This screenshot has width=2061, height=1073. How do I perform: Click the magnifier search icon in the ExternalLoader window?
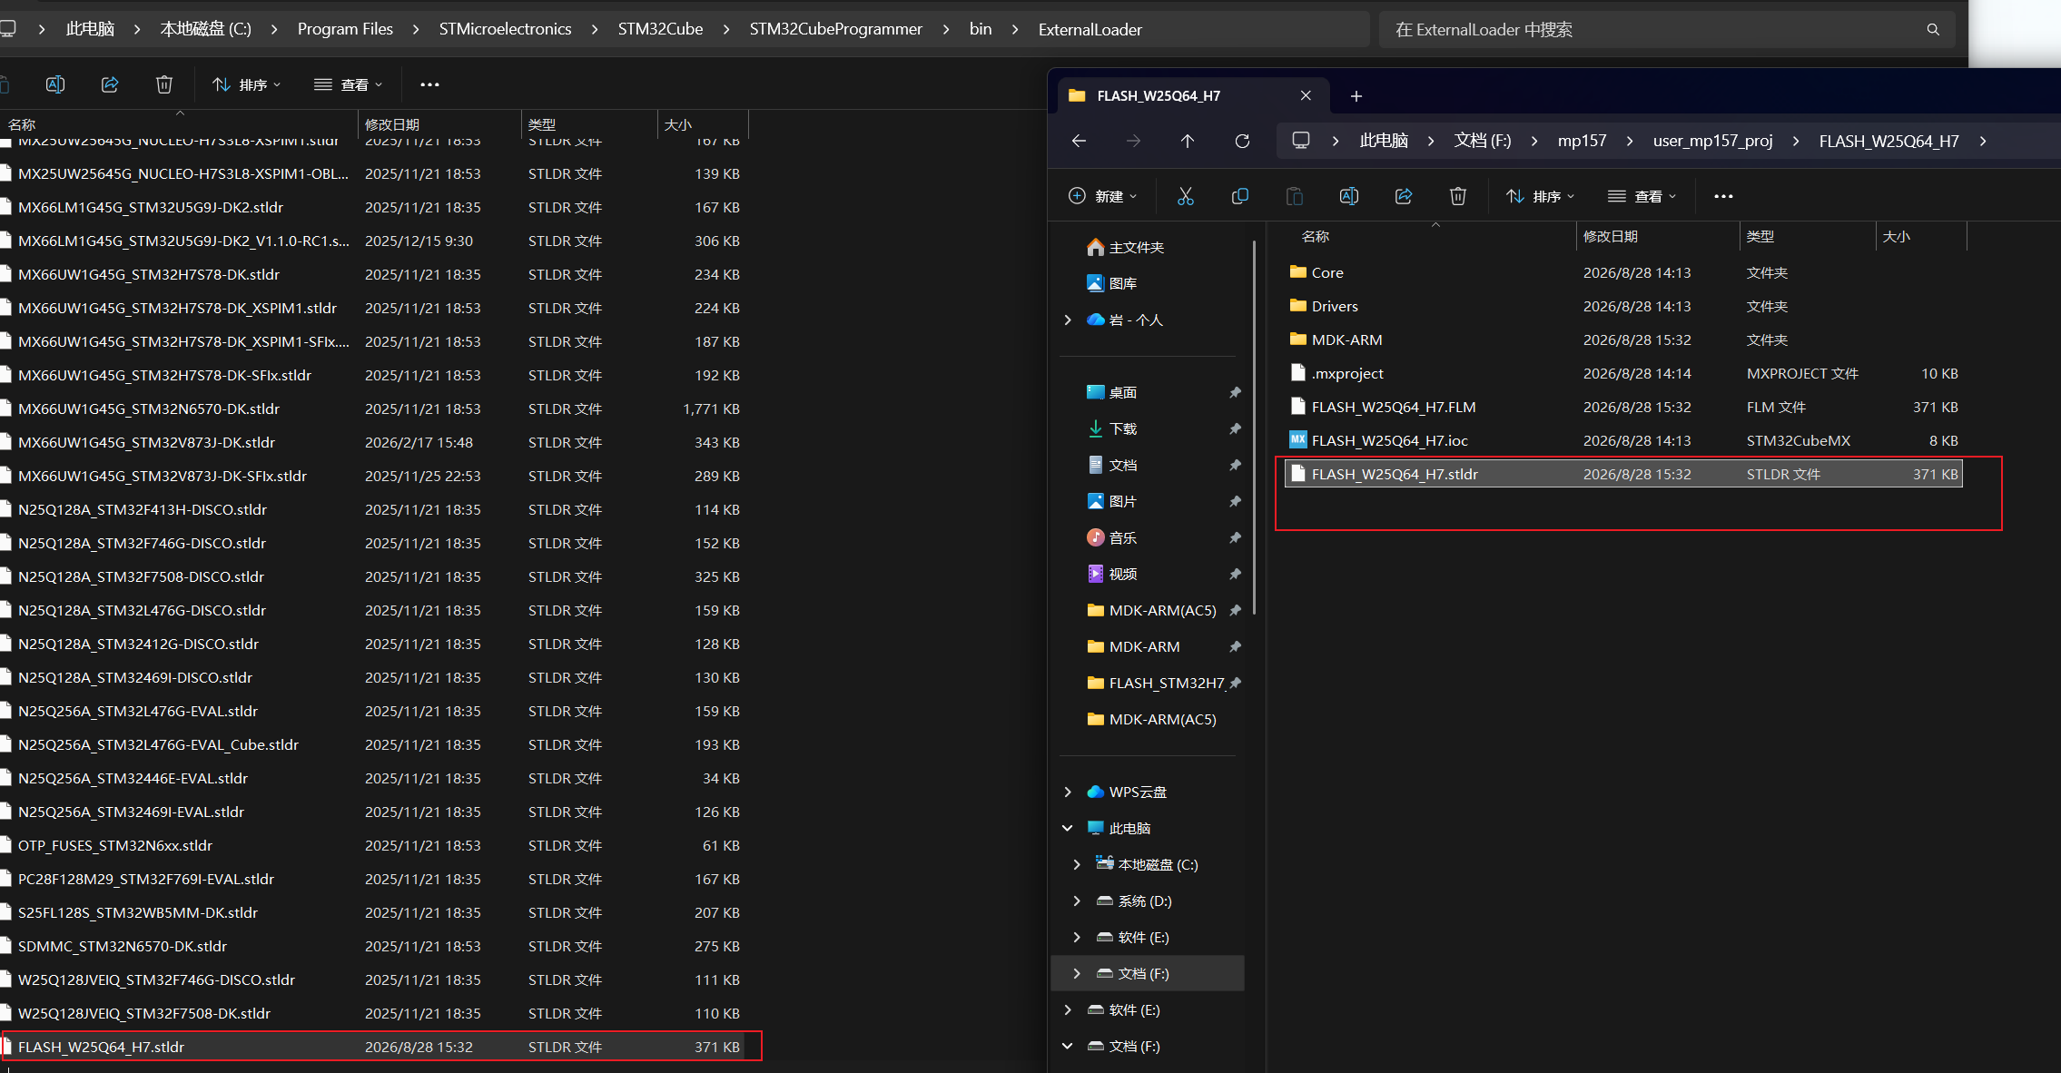[x=1933, y=30]
